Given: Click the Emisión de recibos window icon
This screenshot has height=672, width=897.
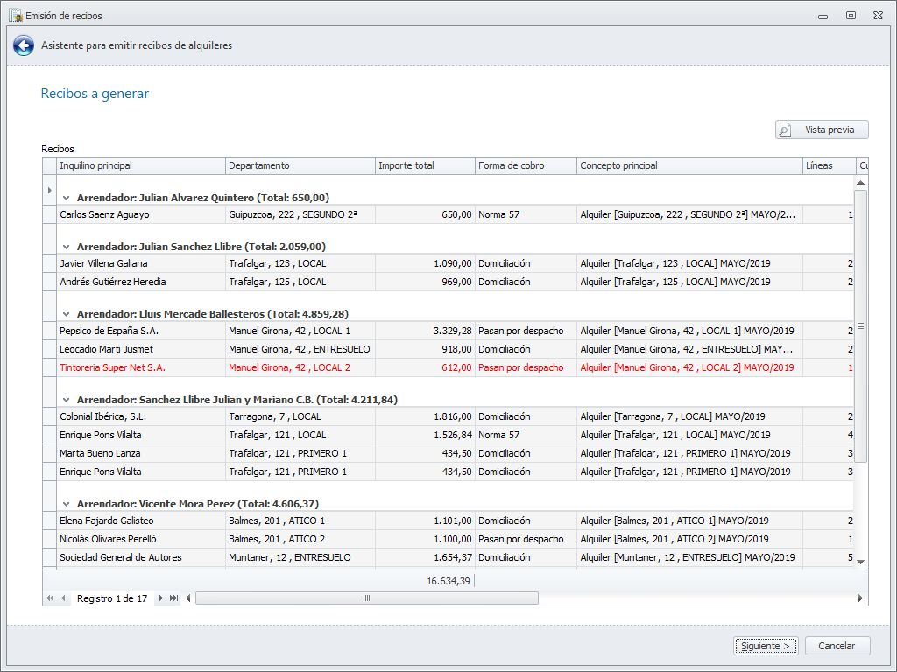Looking at the screenshot, I should [x=15, y=16].
